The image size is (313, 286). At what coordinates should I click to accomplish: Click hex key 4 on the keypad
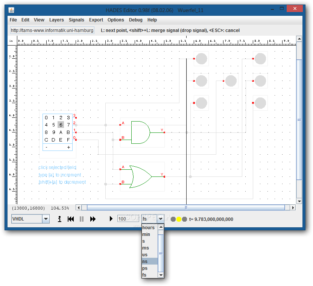[x=46, y=125]
